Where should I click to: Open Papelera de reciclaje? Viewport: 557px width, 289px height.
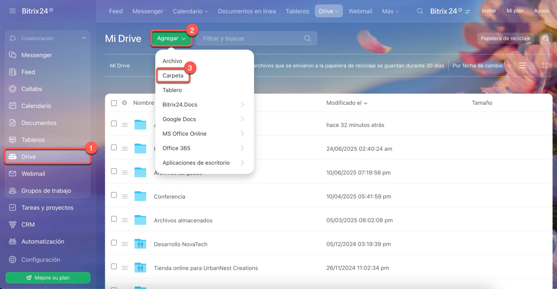tap(505, 38)
